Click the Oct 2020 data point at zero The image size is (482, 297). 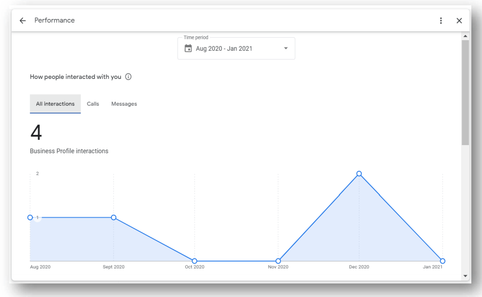(194, 261)
